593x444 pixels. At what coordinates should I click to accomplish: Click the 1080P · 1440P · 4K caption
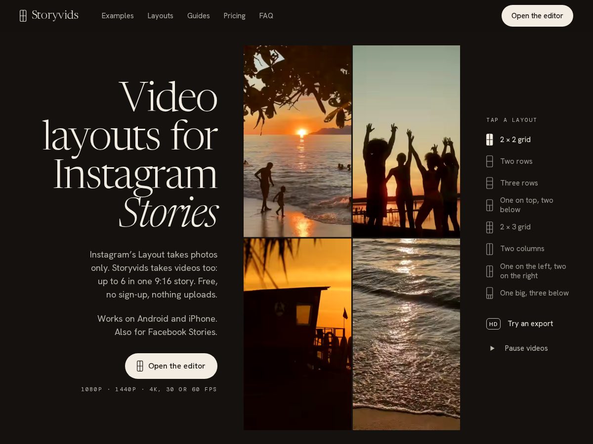(149, 389)
